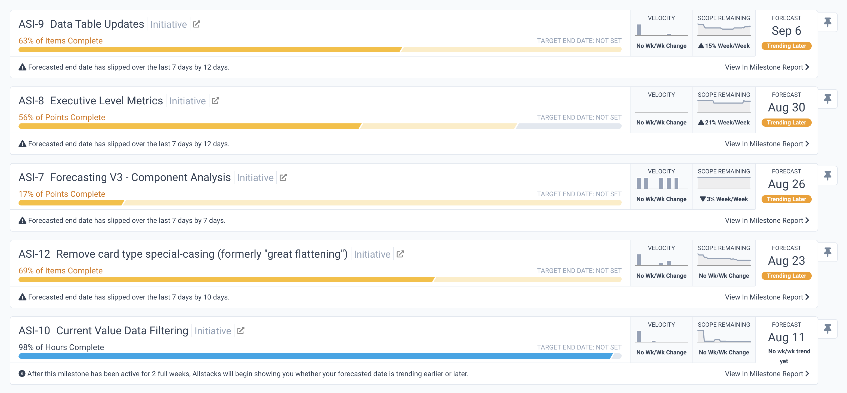The image size is (847, 393).
Task: Click the ASI-7 slipped forecast warning icon
Action: click(22, 220)
